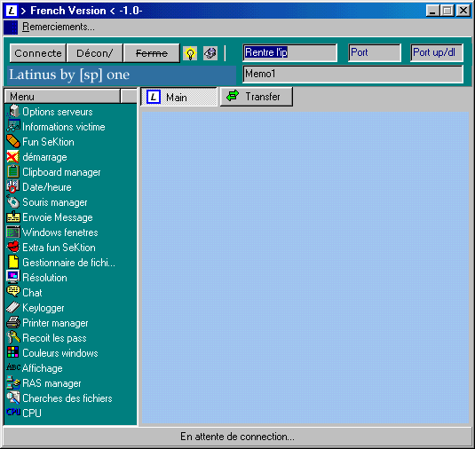Click the printer icon in toolbar
Viewport: 475px width, 449px height.
coord(210,53)
